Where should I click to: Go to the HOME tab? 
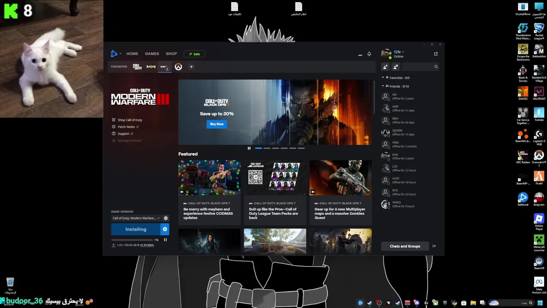pyautogui.click(x=132, y=54)
